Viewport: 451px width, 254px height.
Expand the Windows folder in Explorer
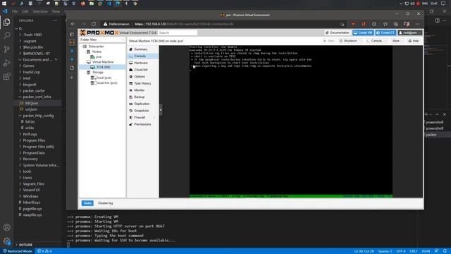click(x=30, y=196)
